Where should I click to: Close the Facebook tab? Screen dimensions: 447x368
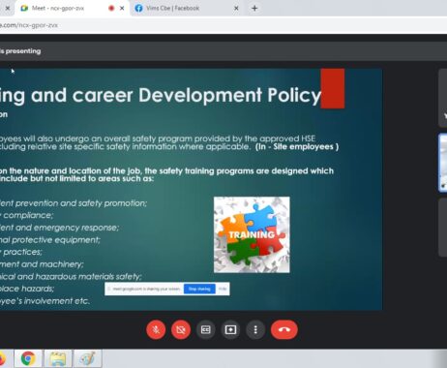[236, 8]
